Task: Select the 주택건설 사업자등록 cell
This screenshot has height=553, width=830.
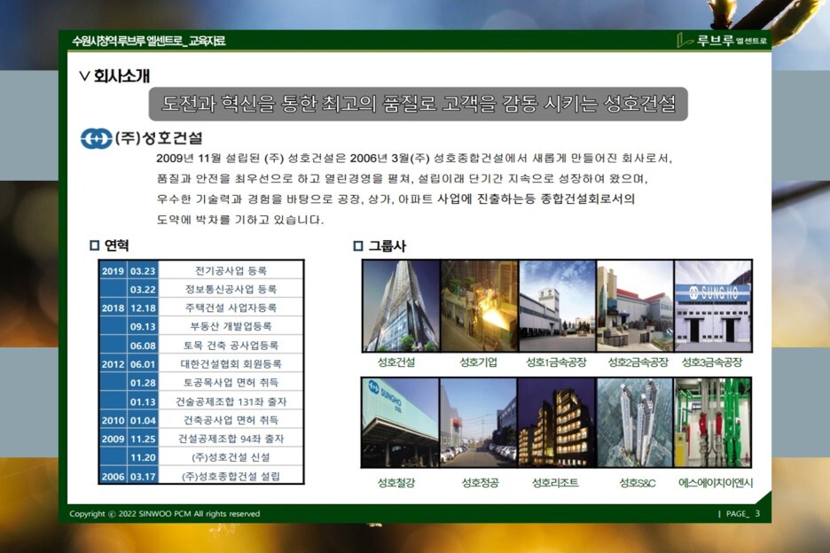Action: tap(231, 308)
